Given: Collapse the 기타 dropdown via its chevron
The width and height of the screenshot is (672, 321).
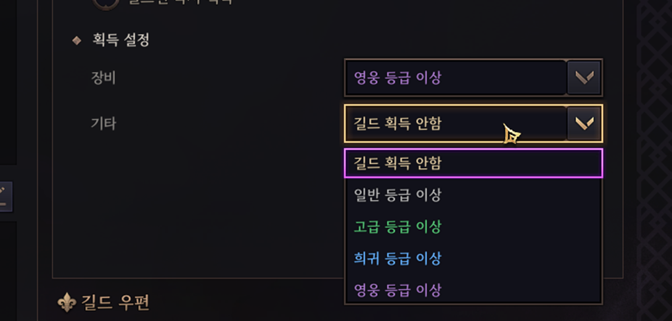Looking at the screenshot, I should 584,123.
